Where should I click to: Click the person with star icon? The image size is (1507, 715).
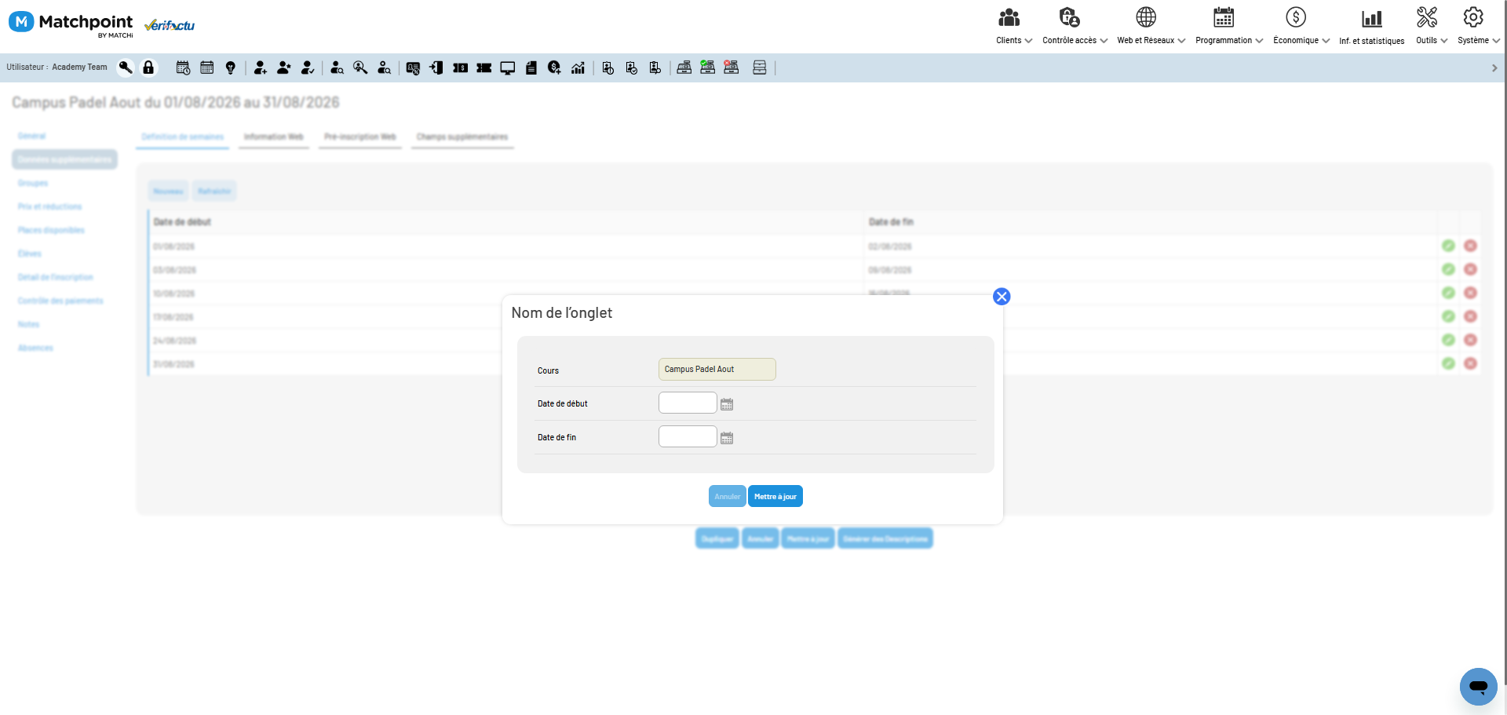tap(284, 68)
